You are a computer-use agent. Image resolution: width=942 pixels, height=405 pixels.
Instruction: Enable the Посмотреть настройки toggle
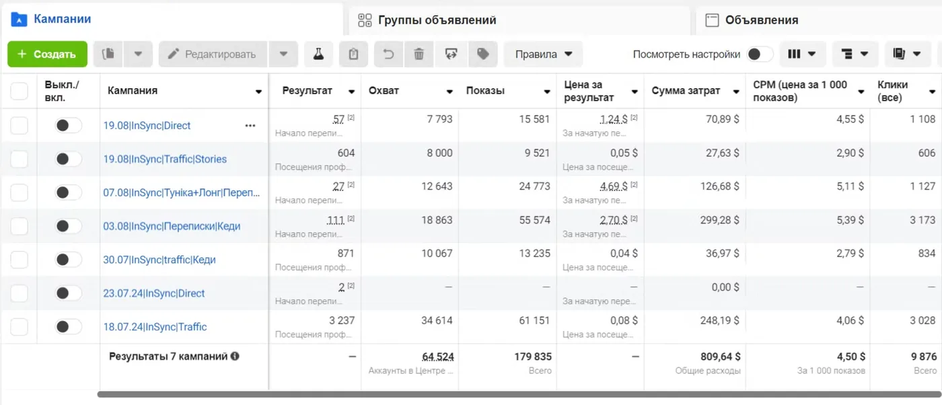click(x=760, y=54)
